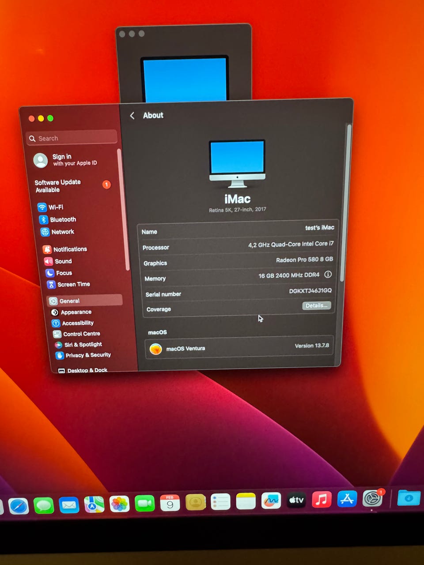Open the Downloads folder in the Dock
This screenshot has height=565, width=424.
point(409,498)
